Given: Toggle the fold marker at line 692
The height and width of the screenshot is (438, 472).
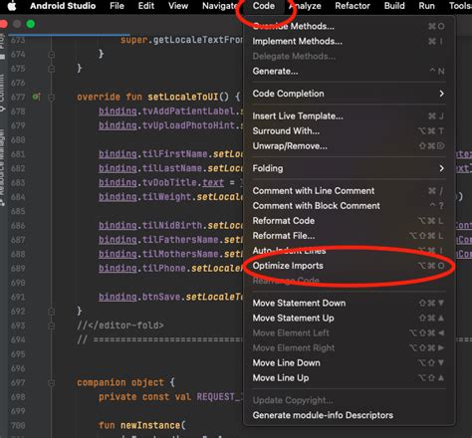Looking at the screenshot, I should [52, 312].
